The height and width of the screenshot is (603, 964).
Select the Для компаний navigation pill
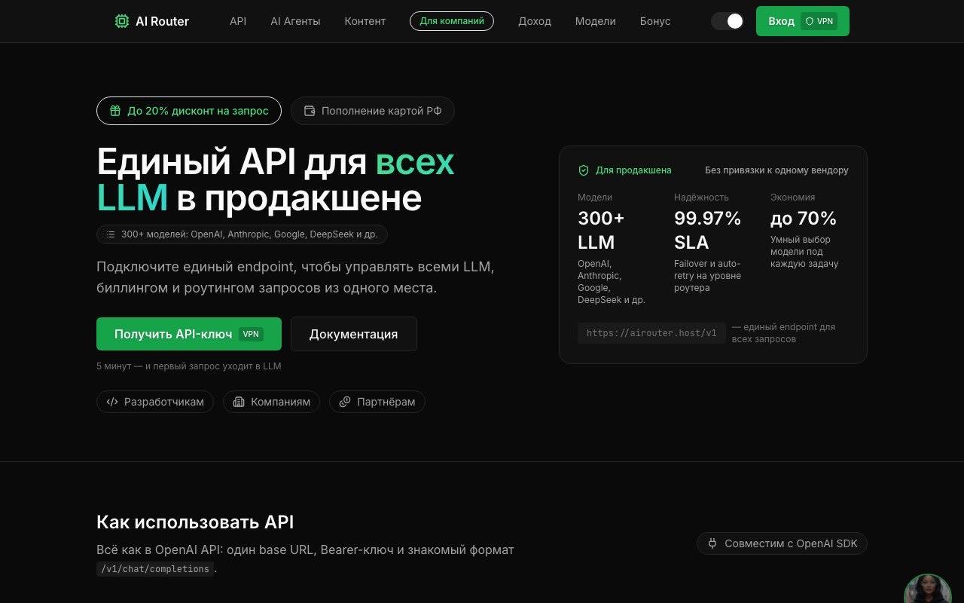452,21
